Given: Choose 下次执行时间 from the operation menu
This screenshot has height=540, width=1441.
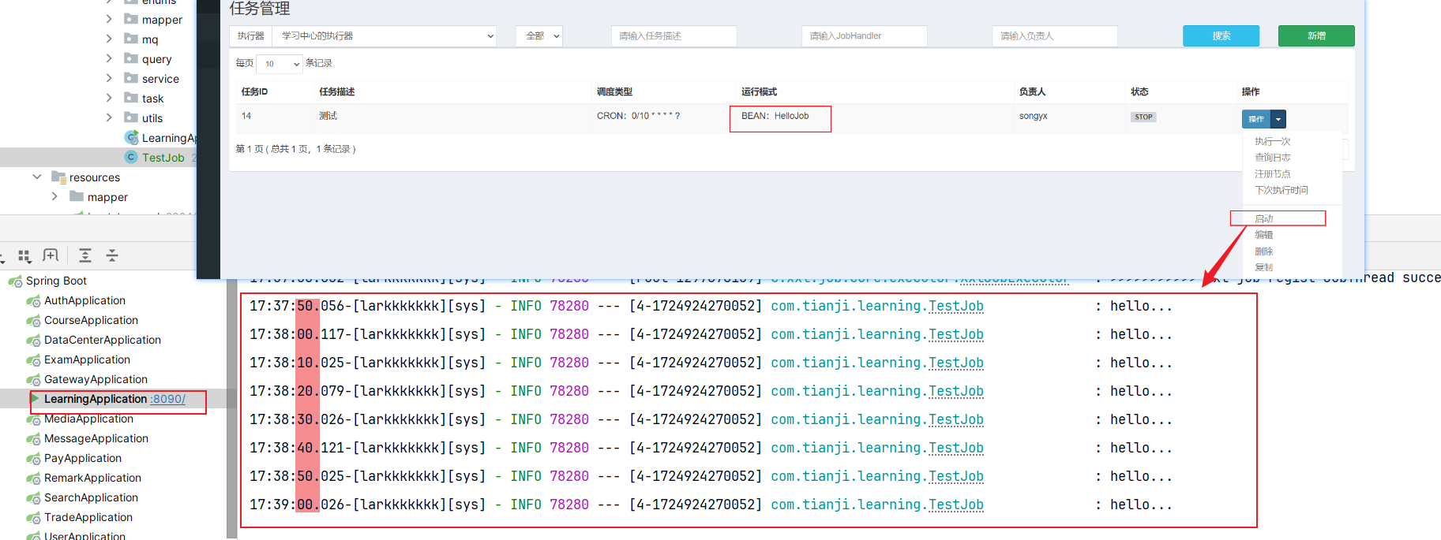Looking at the screenshot, I should (1282, 190).
